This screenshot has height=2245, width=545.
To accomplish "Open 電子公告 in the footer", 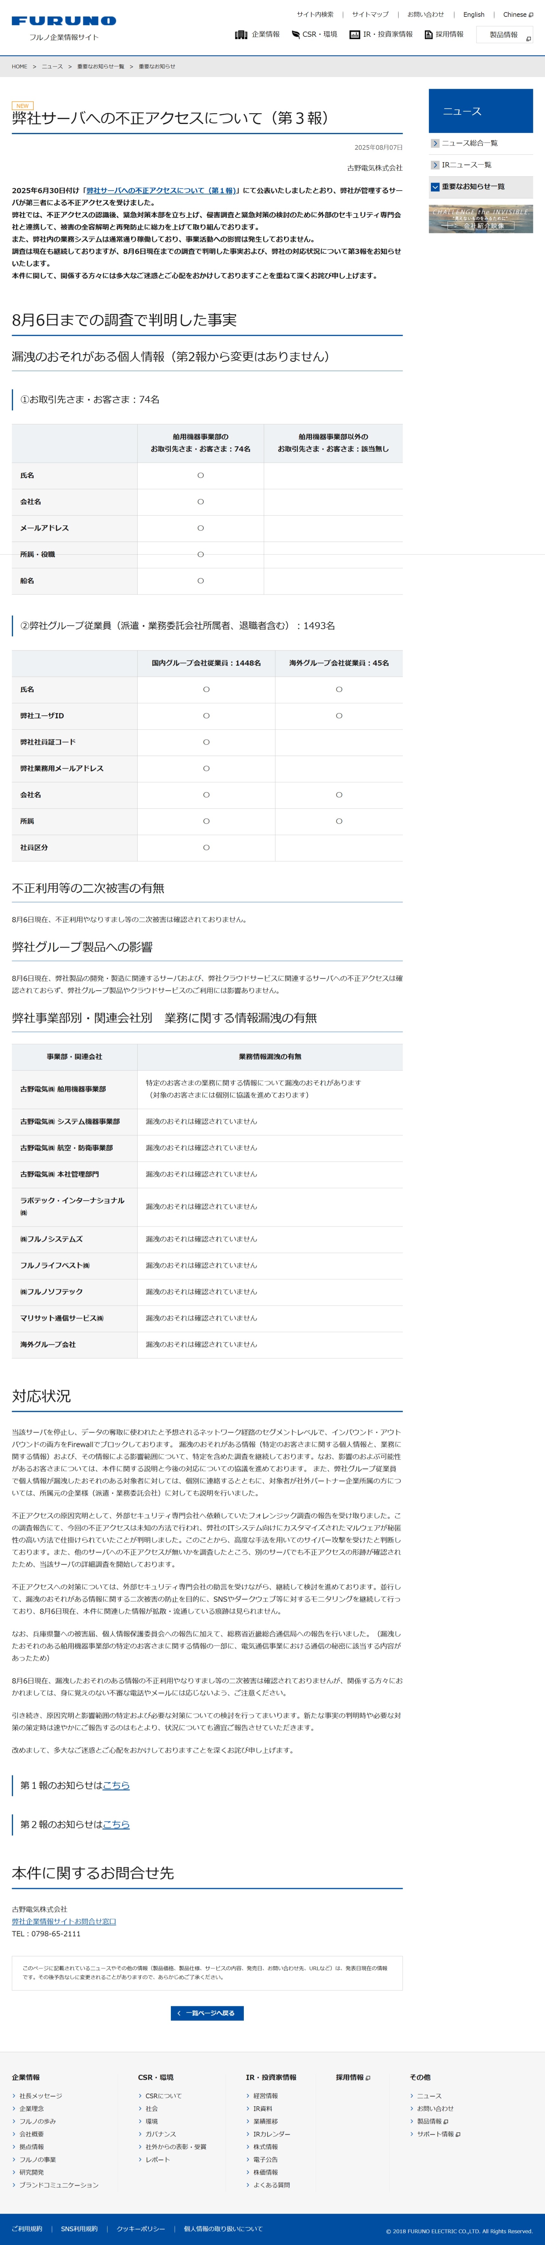I will click(266, 2160).
